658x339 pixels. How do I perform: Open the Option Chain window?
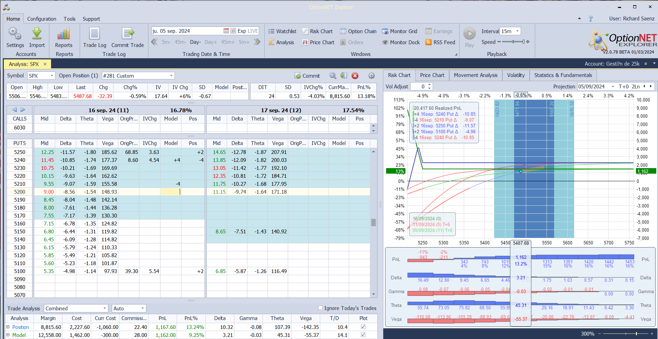(x=358, y=31)
